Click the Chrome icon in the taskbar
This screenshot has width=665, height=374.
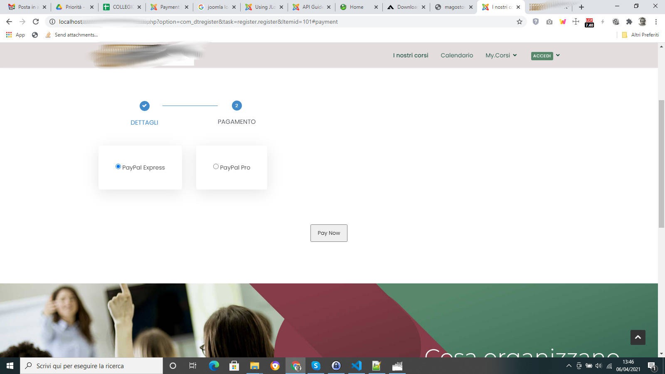[x=296, y=366]
